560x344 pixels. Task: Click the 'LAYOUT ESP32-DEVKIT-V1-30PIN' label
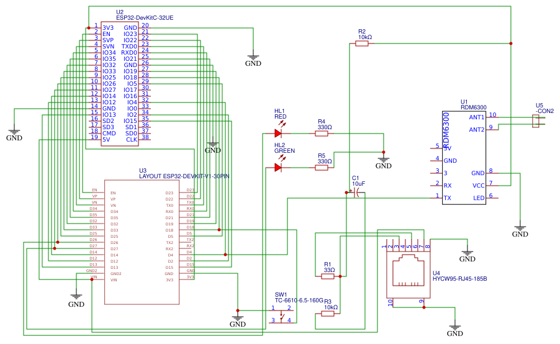click(184, 176)
